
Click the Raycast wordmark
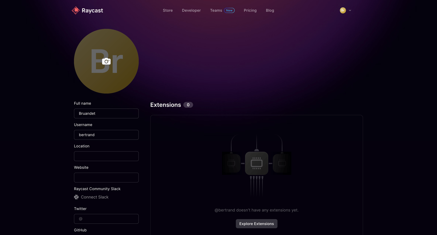[x=92, y=10]
